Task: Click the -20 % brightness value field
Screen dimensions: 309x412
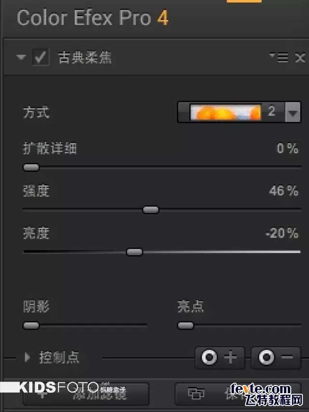Action: (x=282, y=233)
